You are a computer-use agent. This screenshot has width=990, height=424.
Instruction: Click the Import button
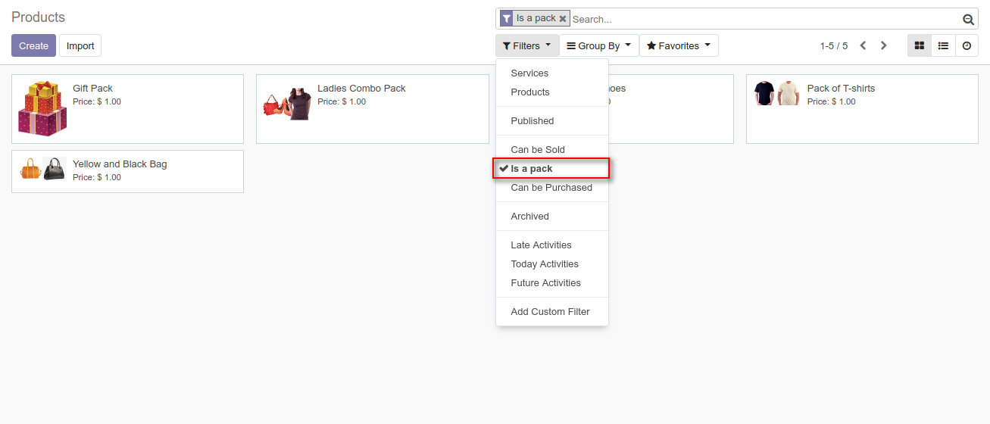(x=80, y=45)
